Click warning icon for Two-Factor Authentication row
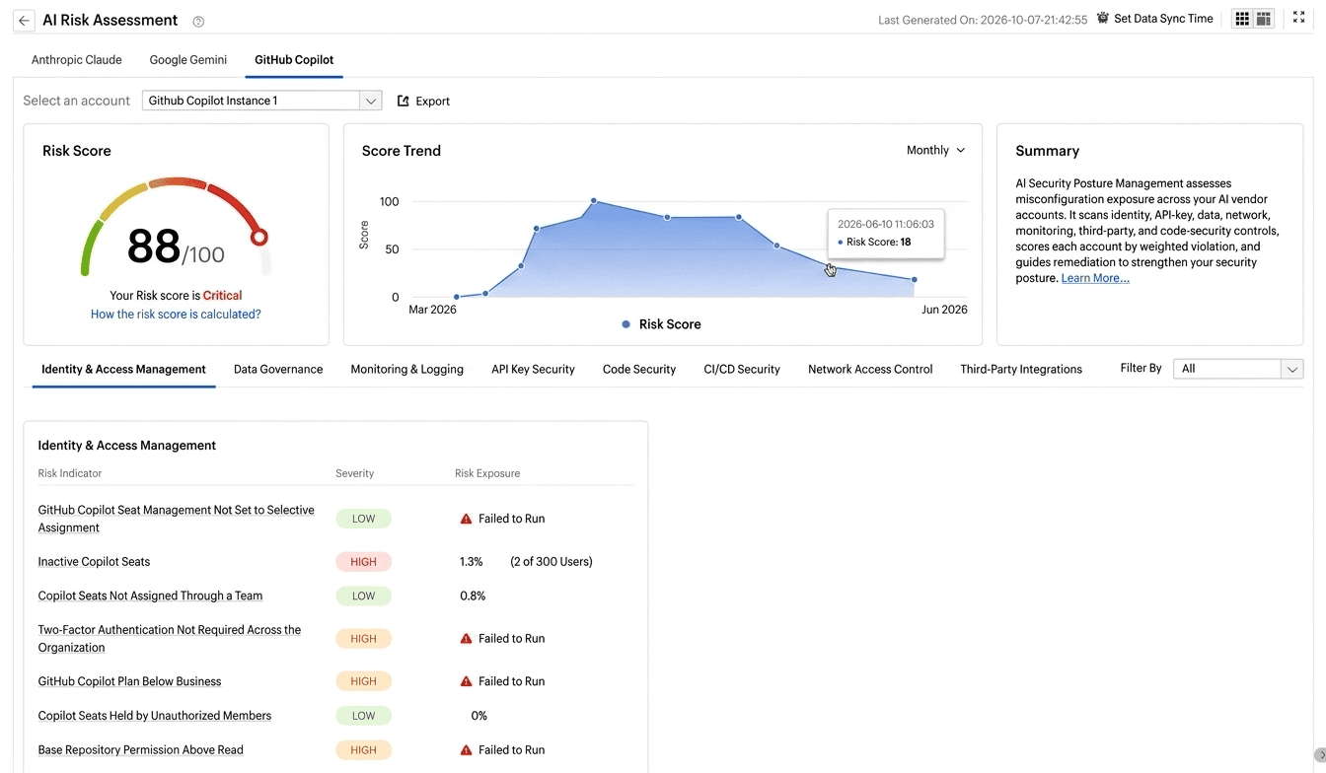1326x773 pixels. tap(466, 639)
